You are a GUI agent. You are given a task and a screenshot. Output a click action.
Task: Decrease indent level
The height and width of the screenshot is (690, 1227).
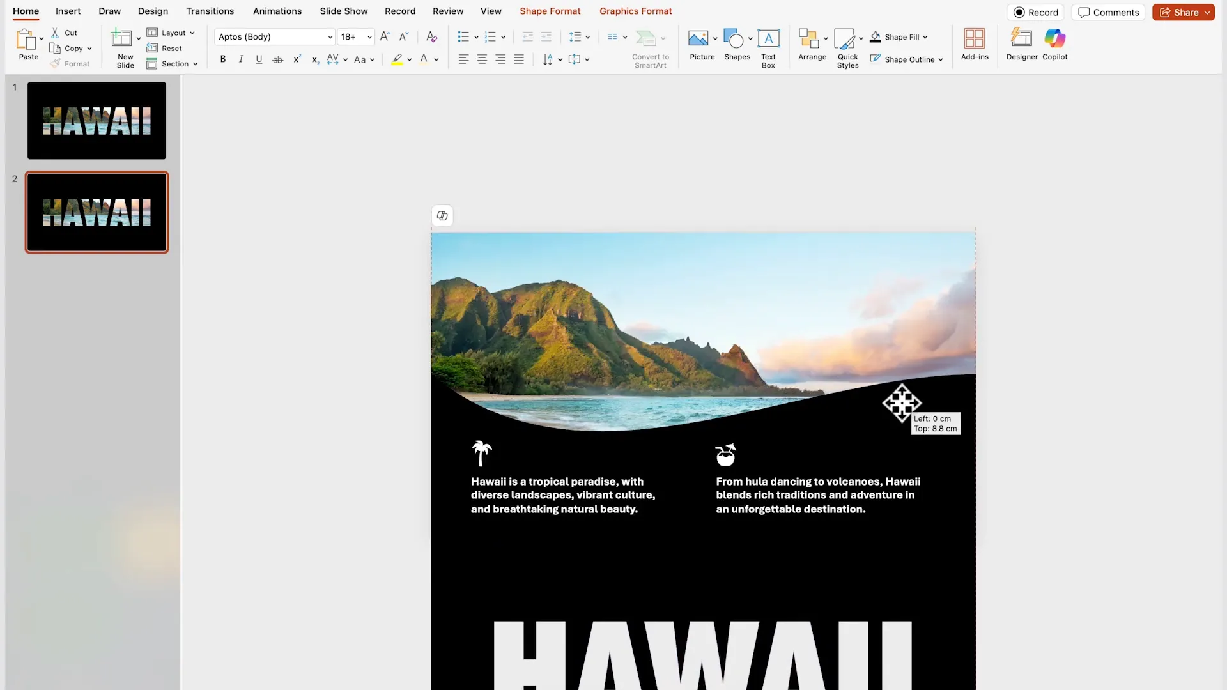coord(527,37)
